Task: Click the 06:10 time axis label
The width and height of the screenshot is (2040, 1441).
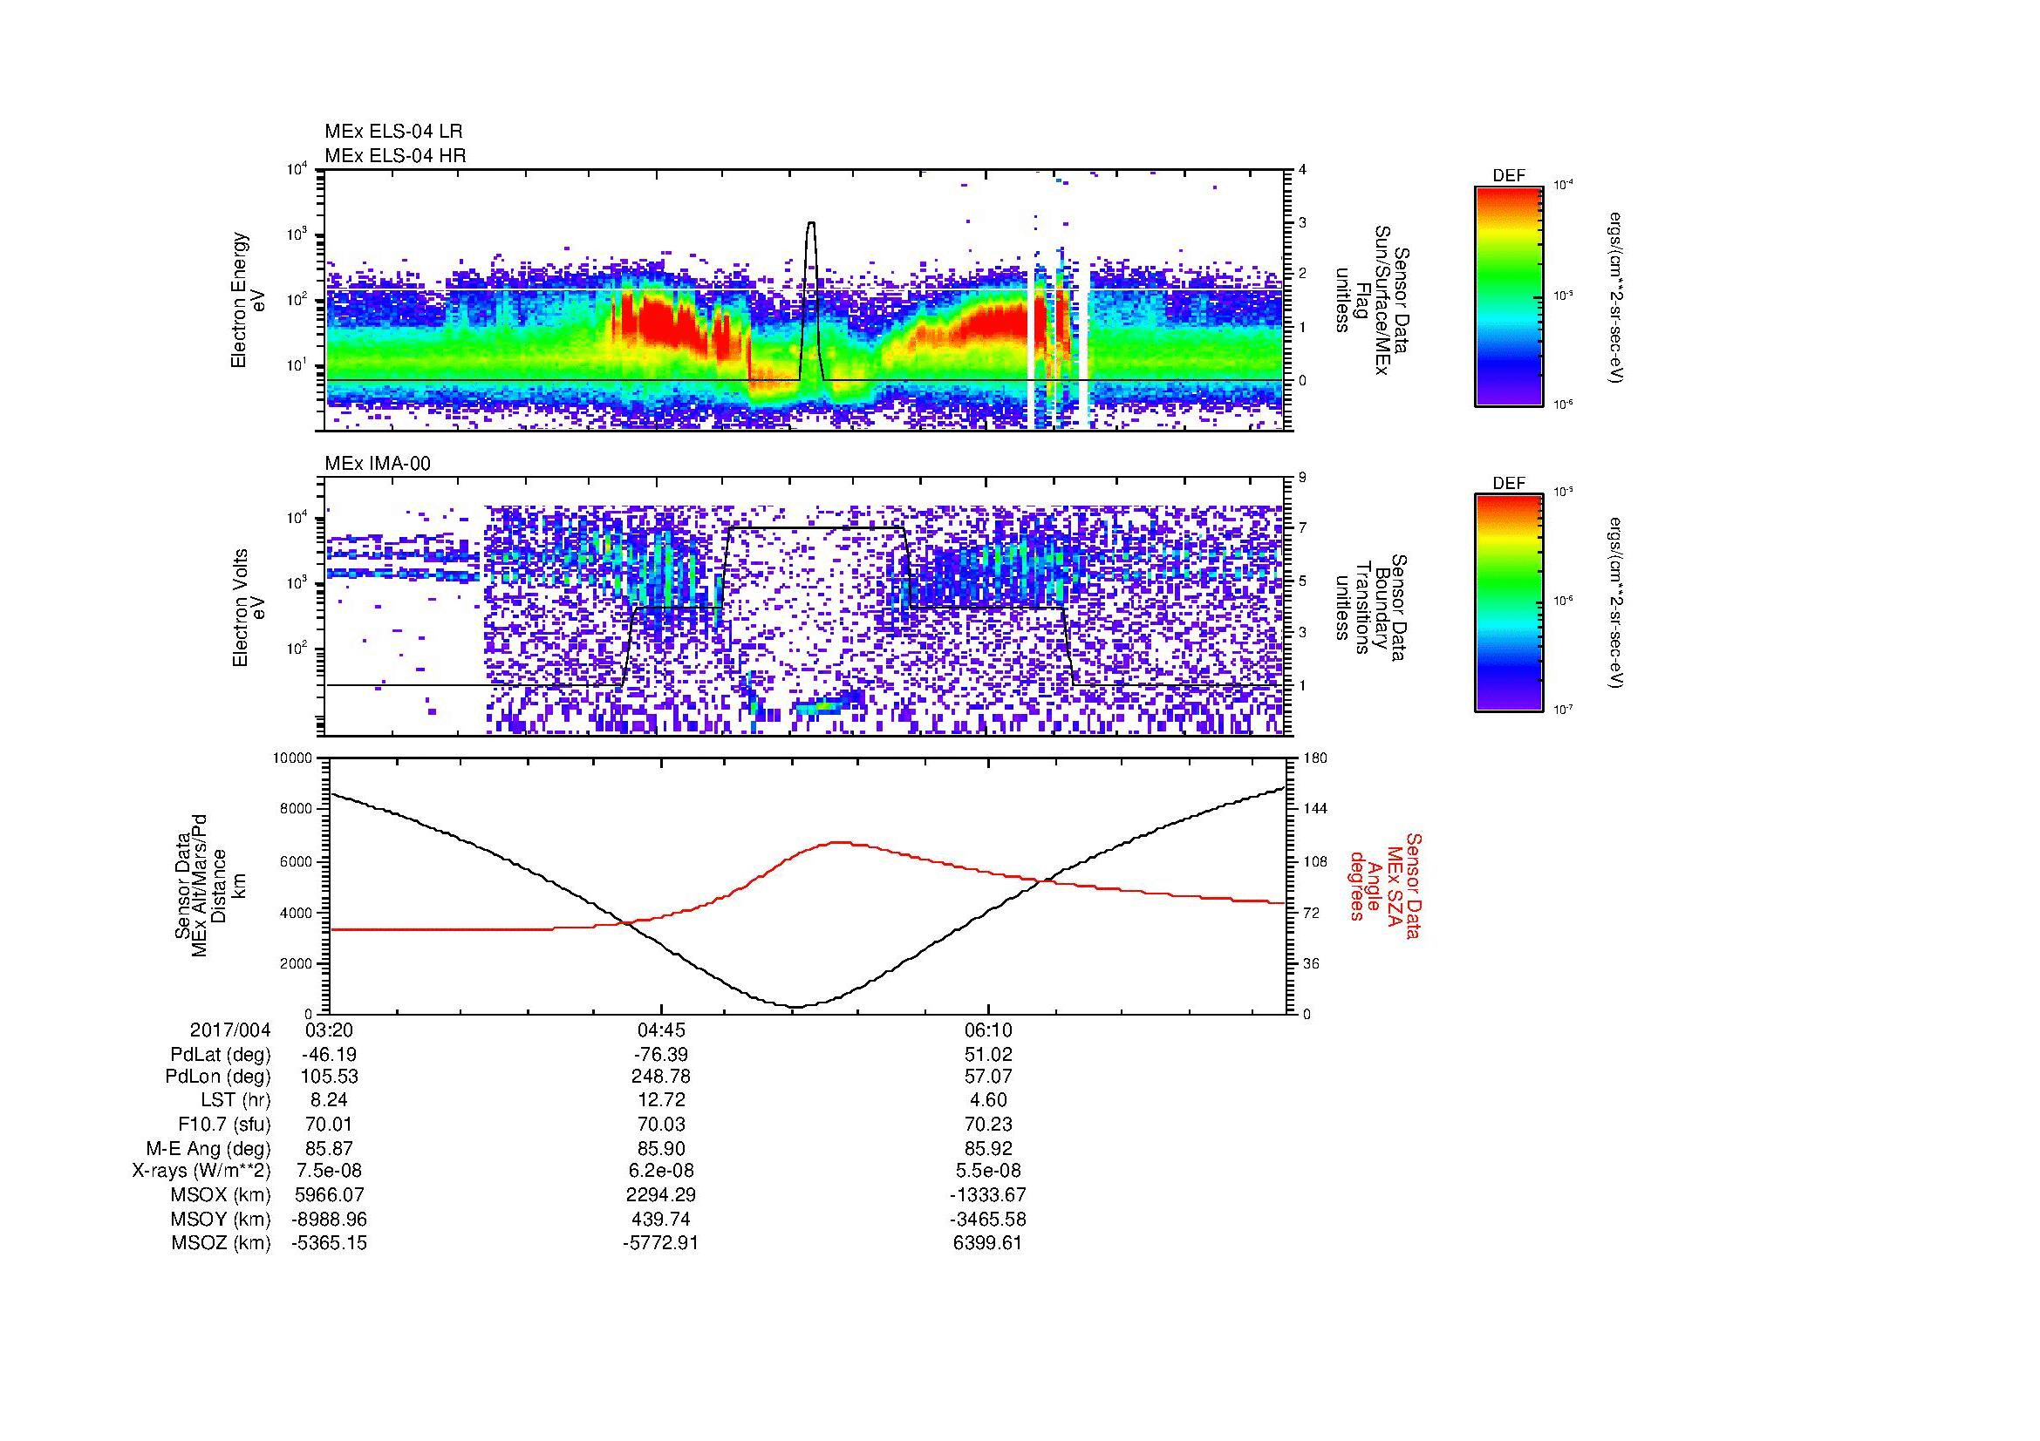Action: [988, 1030]
